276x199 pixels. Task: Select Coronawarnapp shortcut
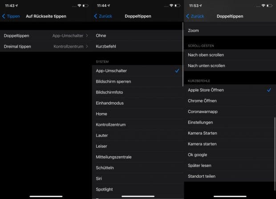(x=230, y=111)
